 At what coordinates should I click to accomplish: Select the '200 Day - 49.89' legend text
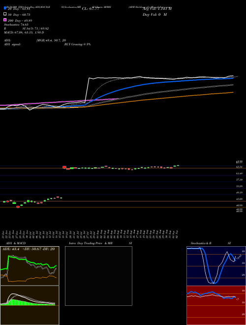(20, 21)
